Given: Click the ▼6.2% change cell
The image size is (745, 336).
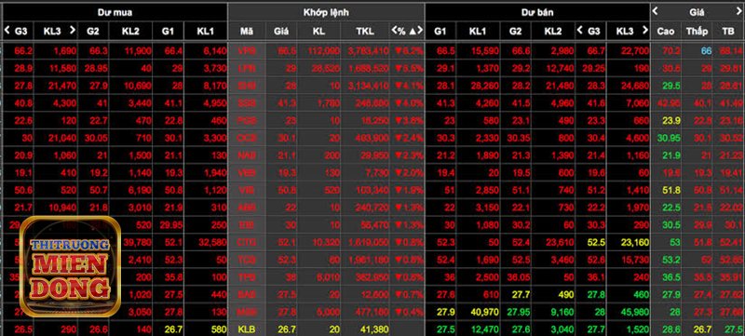Looking at the screenshot, I should (x=409, y=51).
